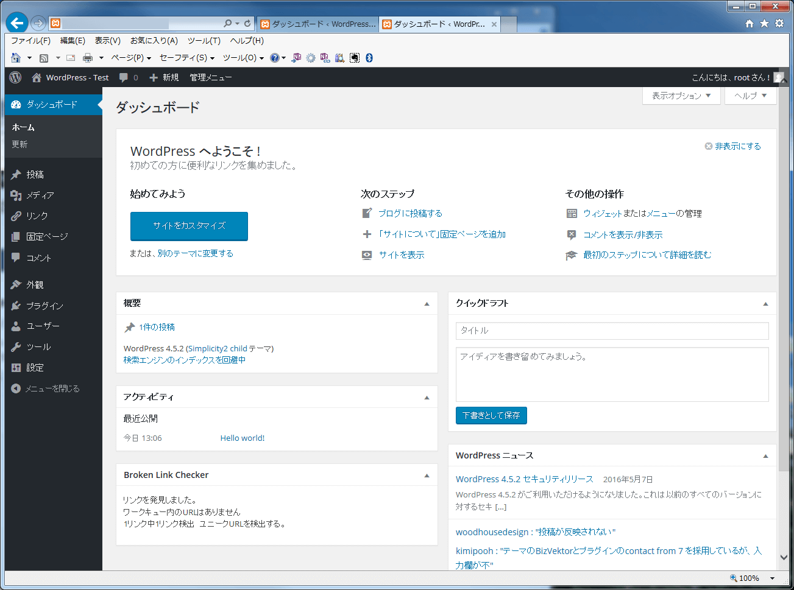This screenshot has height=590, width=794.
Task: Click the browser back arrow button
Action: click(x=17, y=23)
